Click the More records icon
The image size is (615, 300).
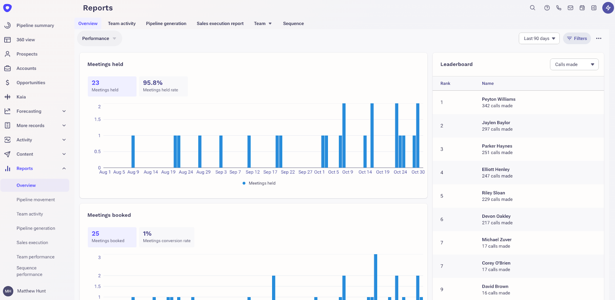pyautogui.click(x=7, y=126)
